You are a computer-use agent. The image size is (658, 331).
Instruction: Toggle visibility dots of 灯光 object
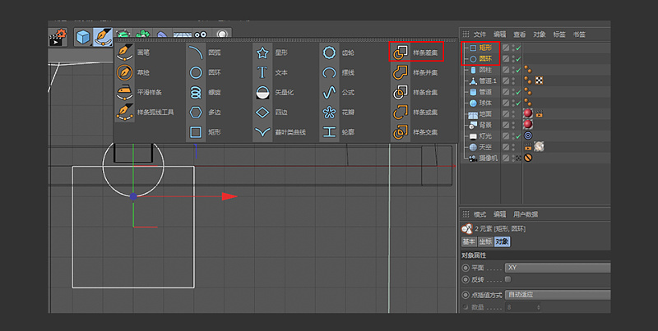click(515, 136)
